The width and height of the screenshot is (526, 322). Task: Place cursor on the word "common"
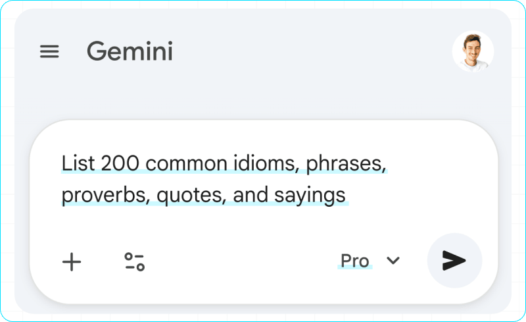[192, 163]
